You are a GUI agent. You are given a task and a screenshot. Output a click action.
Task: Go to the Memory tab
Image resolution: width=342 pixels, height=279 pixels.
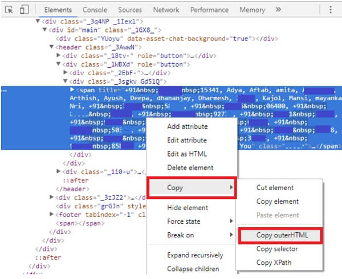253,10
